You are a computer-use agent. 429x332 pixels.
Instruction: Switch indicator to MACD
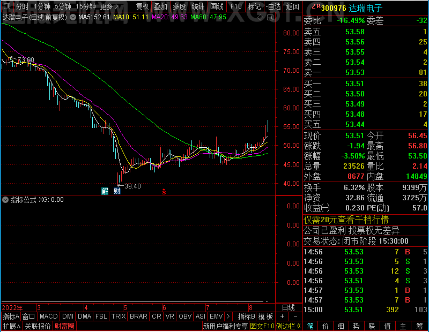click(49, 316)
